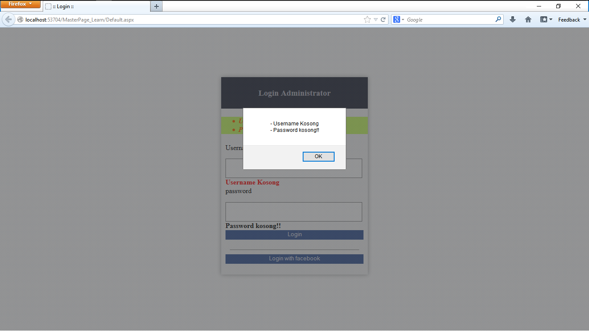589x331 pixels.
Task: Toggle the bookmark star for this page
Action: 367,19
